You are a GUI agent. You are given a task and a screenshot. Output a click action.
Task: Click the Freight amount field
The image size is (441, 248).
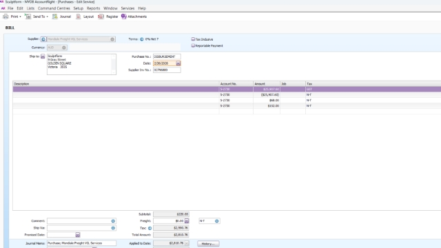click(x=169, y=221)
